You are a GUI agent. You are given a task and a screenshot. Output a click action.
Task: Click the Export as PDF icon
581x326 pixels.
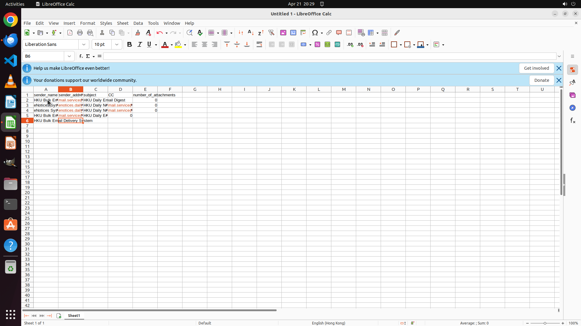click(x=70, y=33)
